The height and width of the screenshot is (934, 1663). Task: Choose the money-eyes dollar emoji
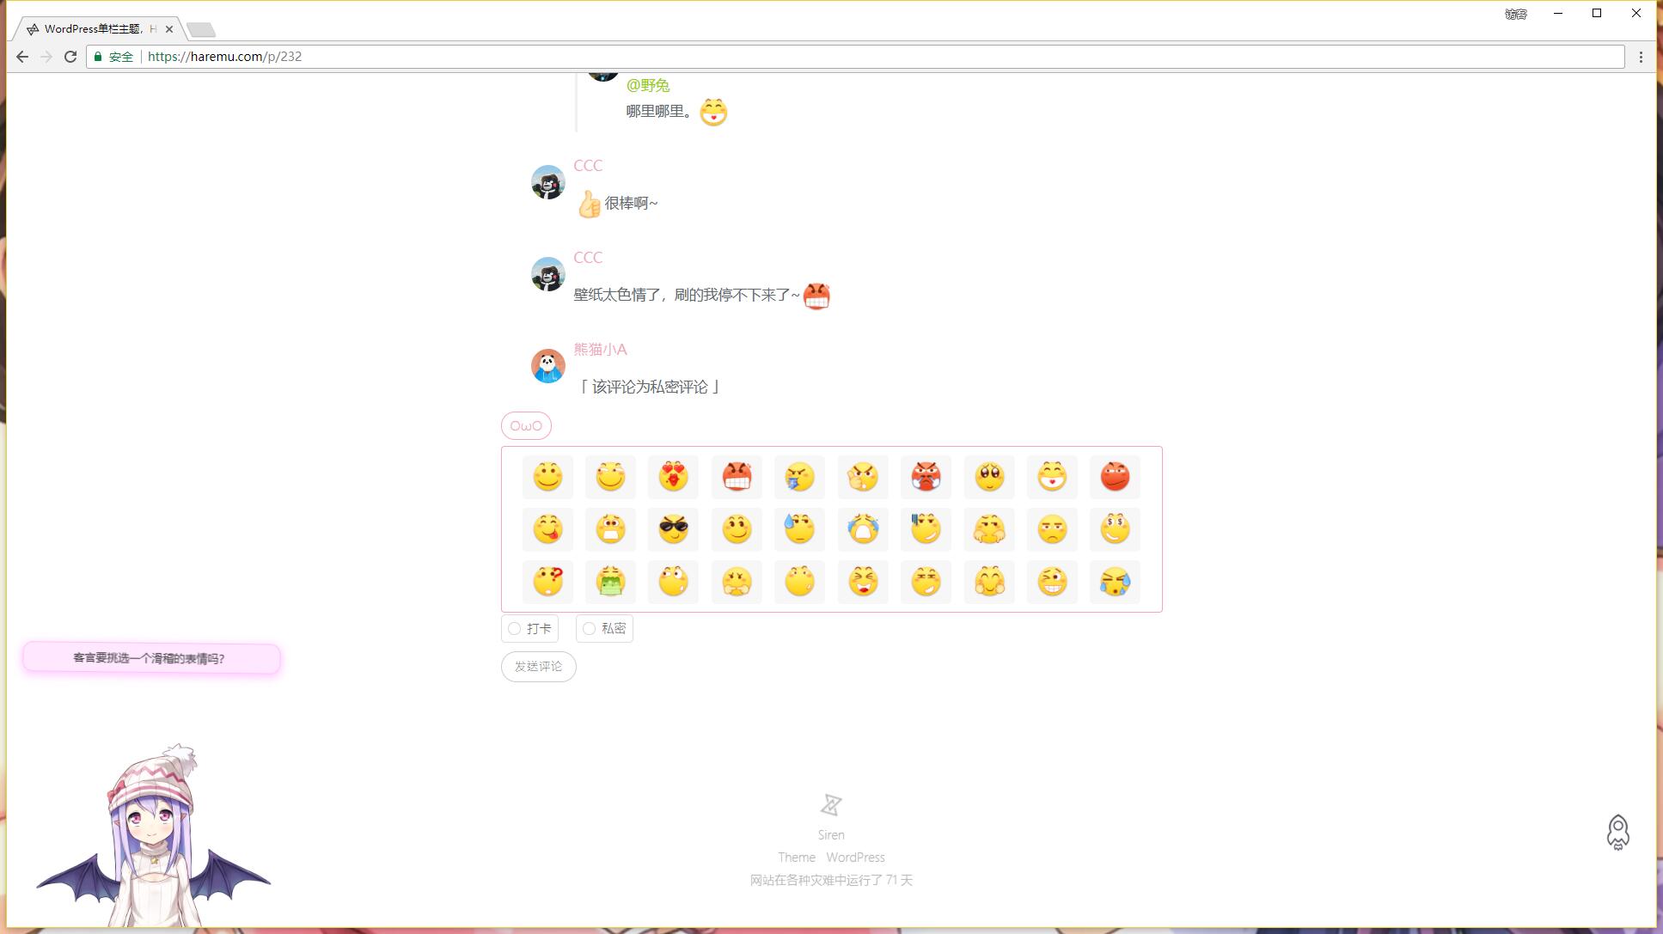[1115, 529]
